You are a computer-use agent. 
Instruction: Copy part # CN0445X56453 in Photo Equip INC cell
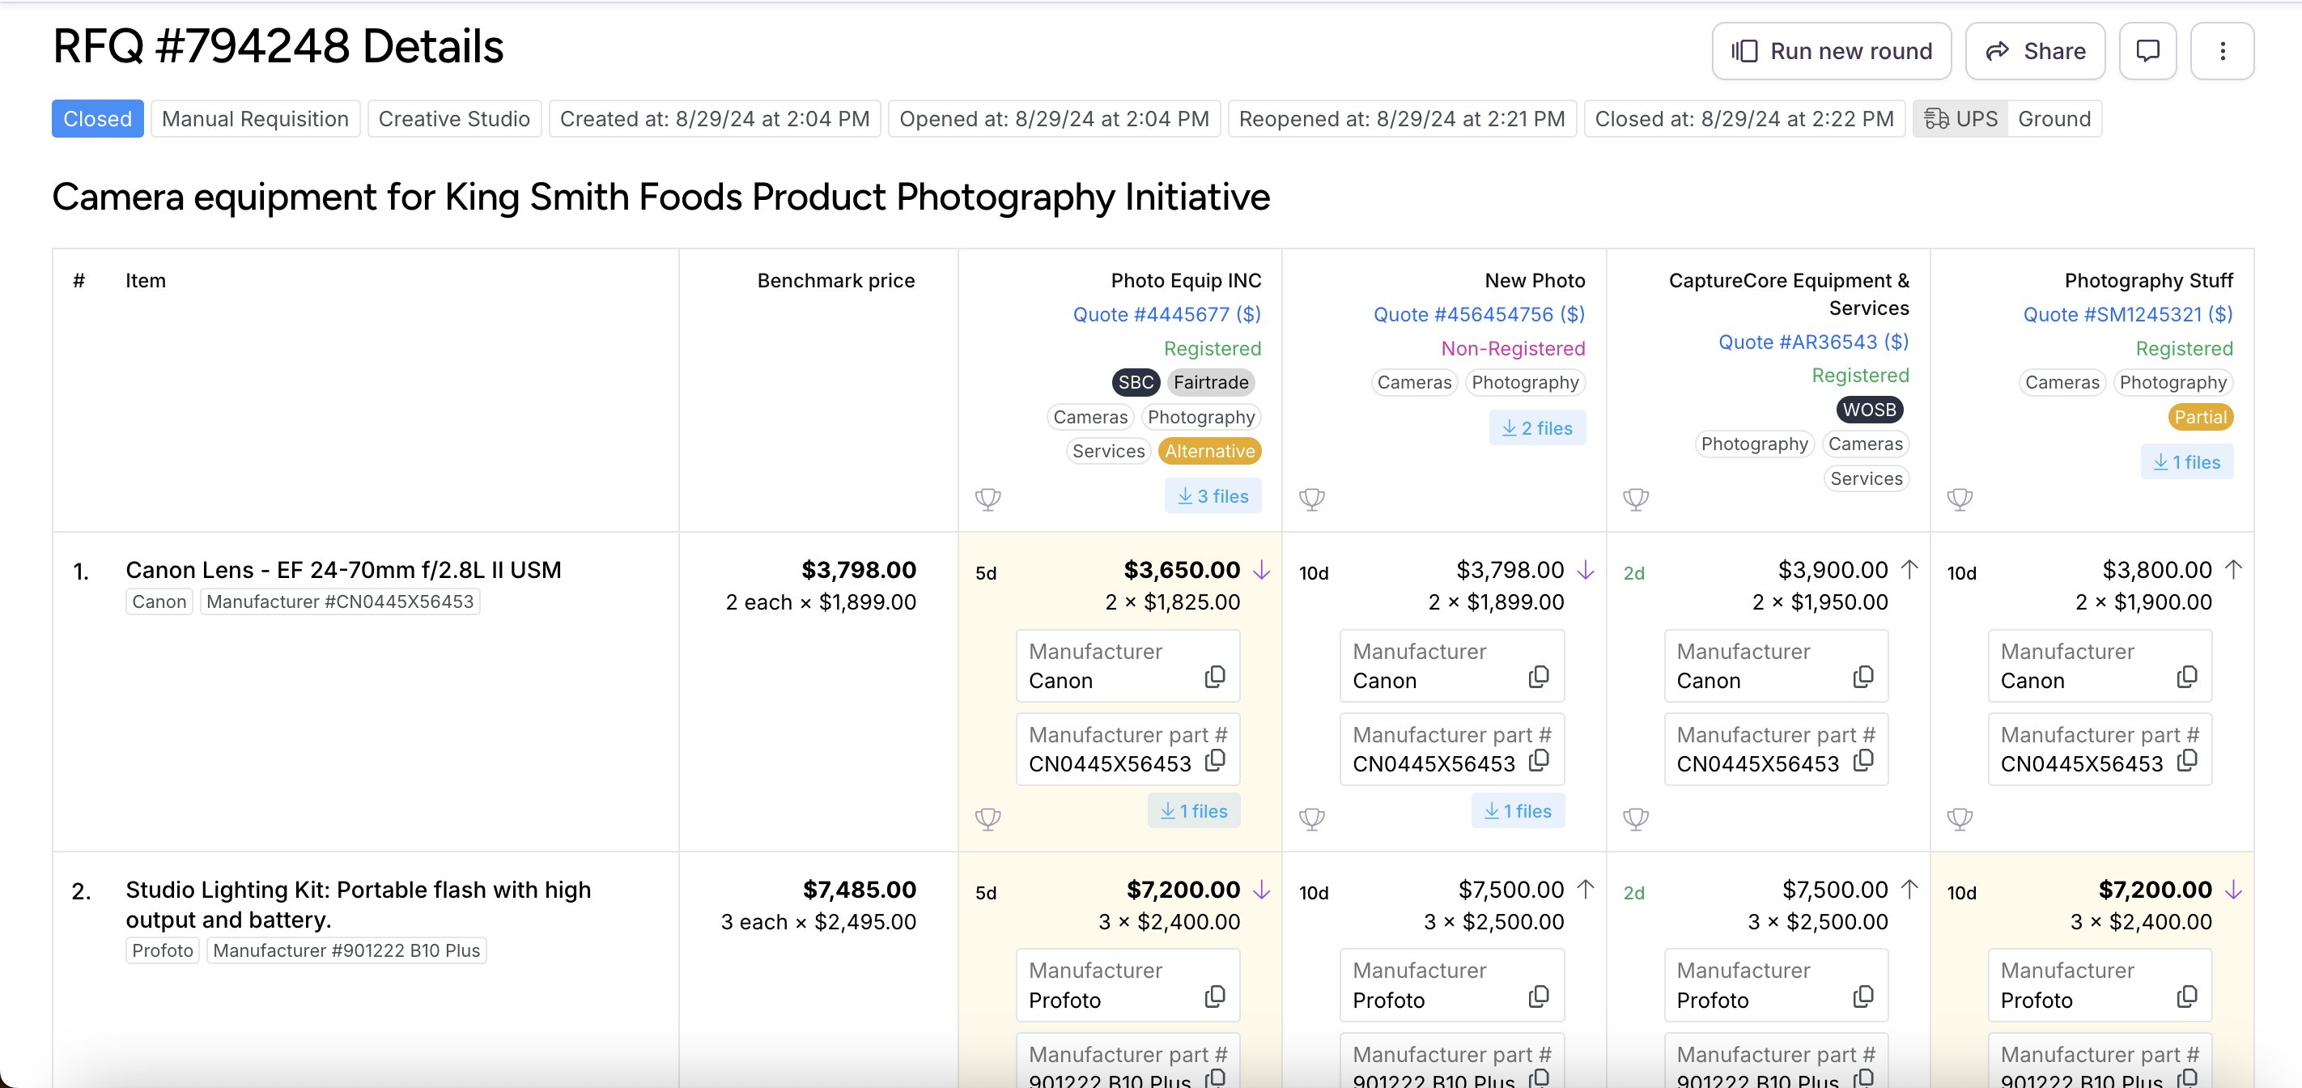tap(1214, 760)
